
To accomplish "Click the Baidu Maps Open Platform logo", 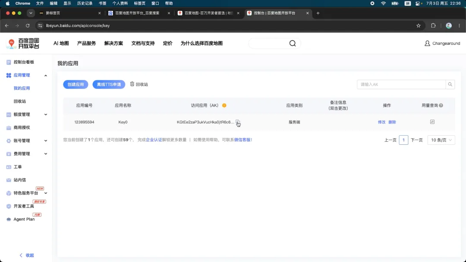I will [23, 44].
